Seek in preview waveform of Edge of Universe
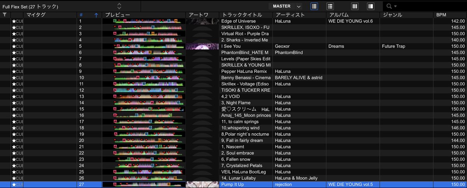This screenshot has width=467, height=188. pyautogui.click(x=144, y=21)
